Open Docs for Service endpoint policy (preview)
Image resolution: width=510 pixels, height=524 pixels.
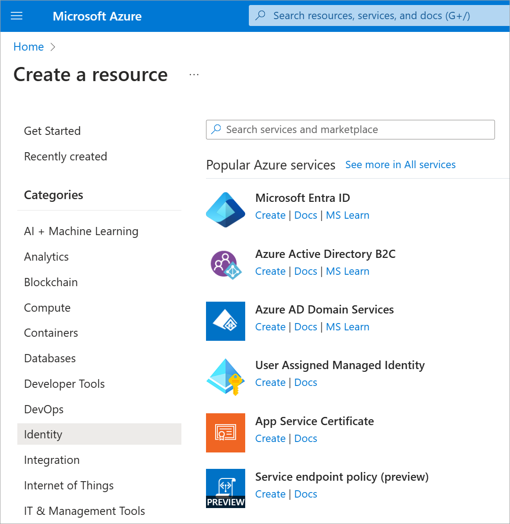(x=305, y=494)
